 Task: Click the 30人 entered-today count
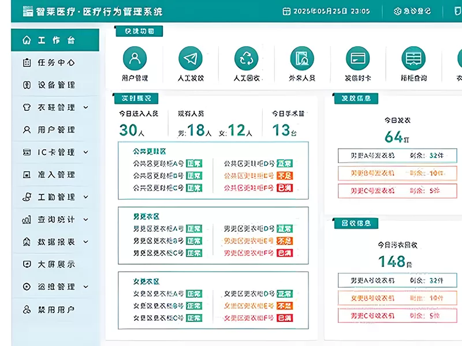(132, 130)
